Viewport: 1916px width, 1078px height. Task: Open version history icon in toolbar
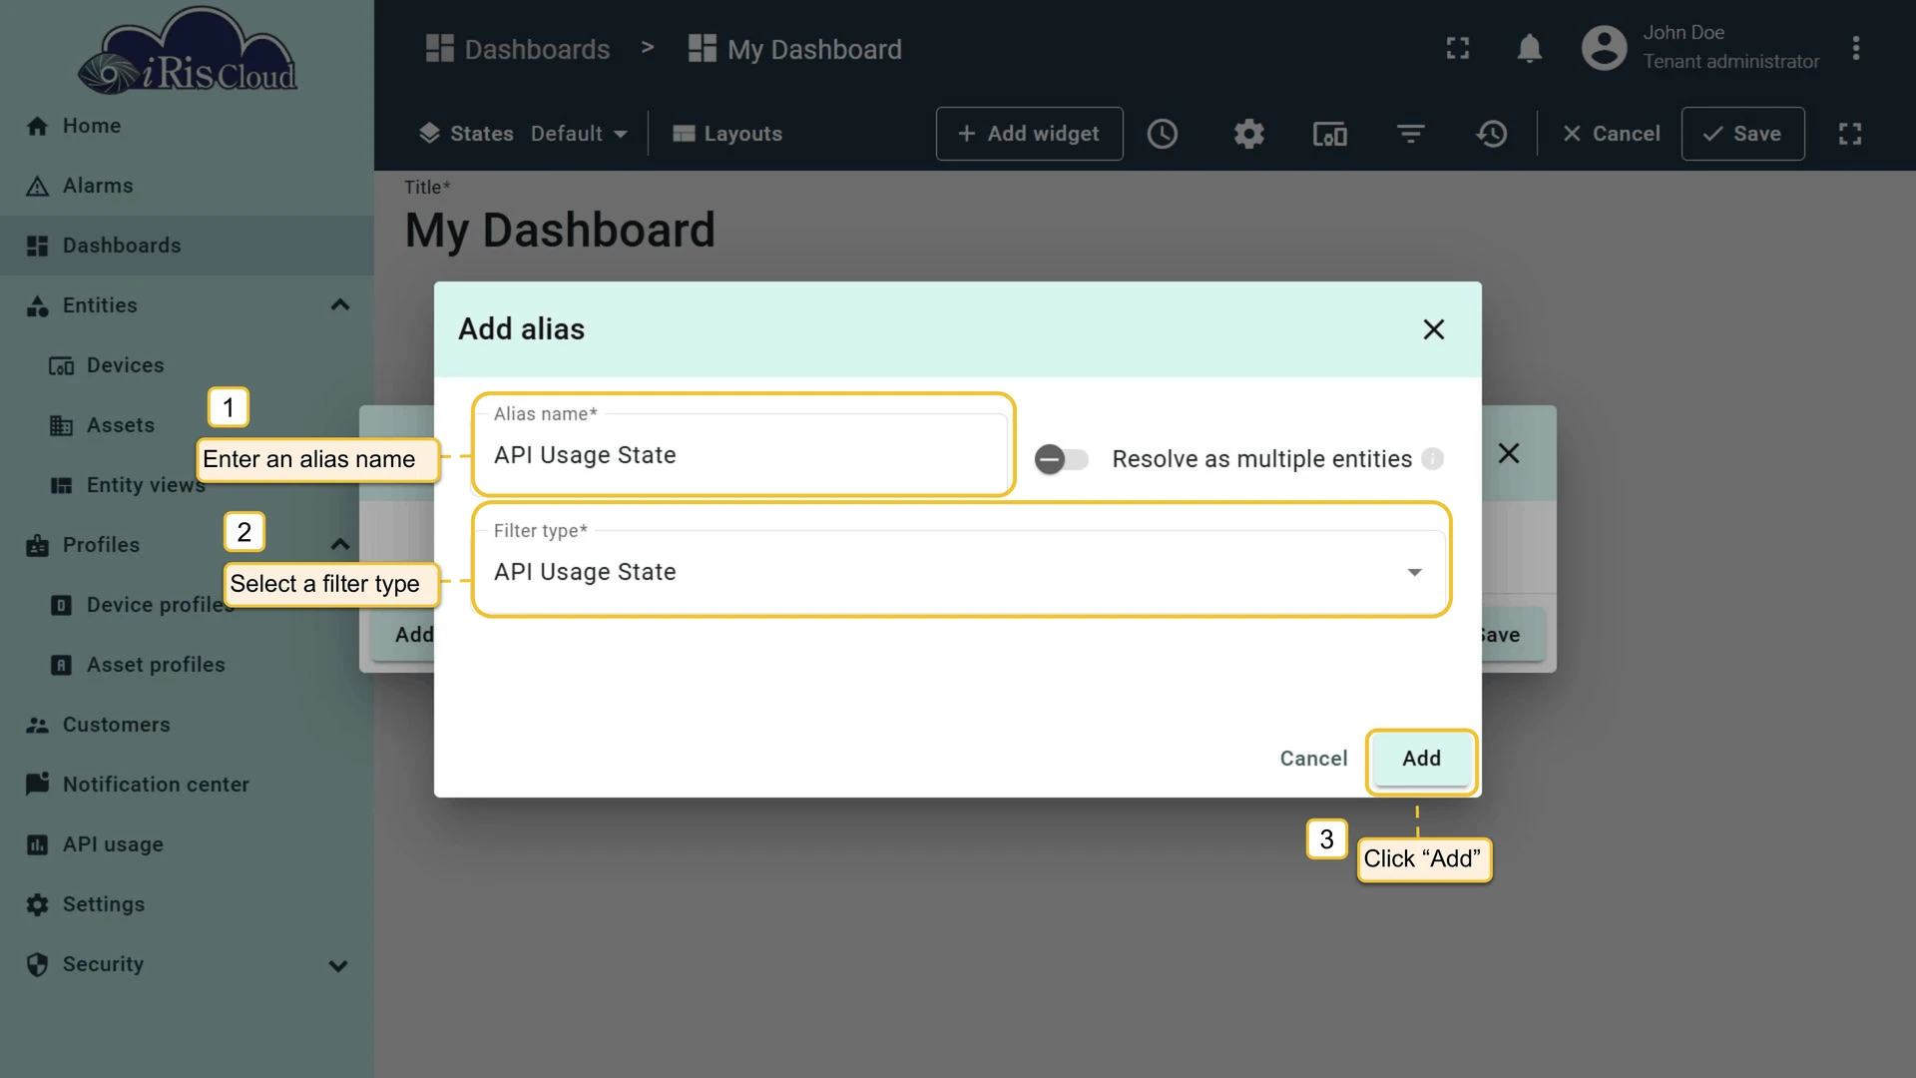(x=1492, y=134)
